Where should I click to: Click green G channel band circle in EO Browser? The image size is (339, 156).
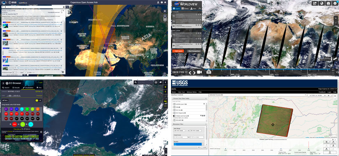(x=23, y=124)
